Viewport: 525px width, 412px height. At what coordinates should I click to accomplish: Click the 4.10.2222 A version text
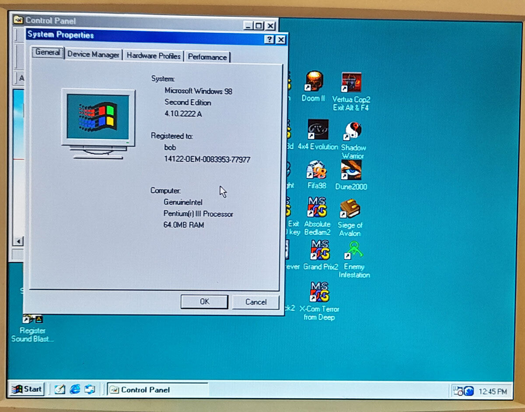click(183, 114)
